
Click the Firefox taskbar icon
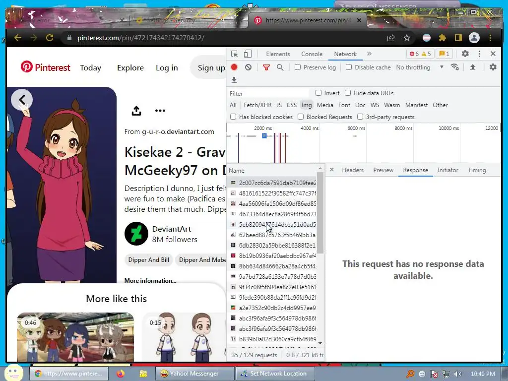121,374
